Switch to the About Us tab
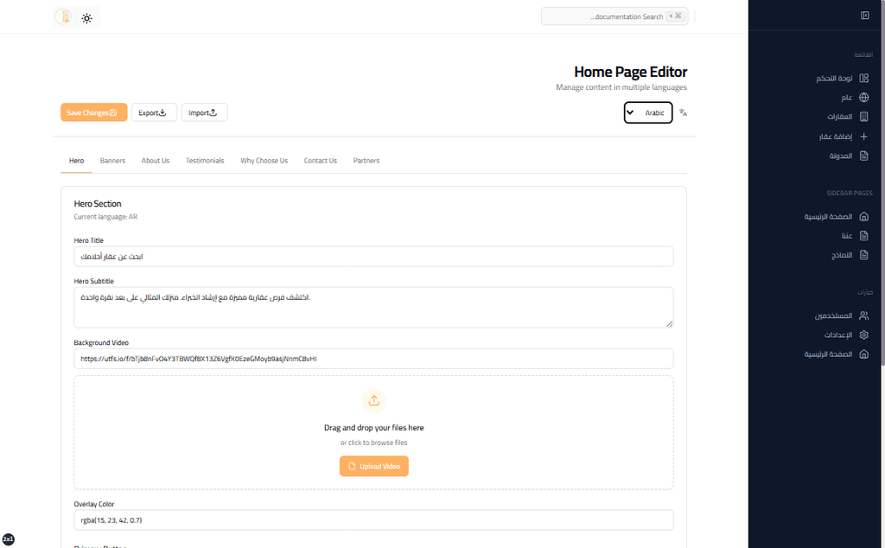 point(156,161)
